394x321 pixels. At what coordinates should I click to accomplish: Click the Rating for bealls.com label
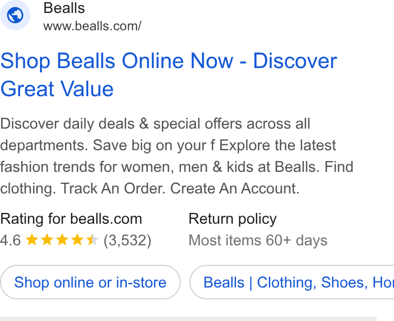(x=71, y=219)
